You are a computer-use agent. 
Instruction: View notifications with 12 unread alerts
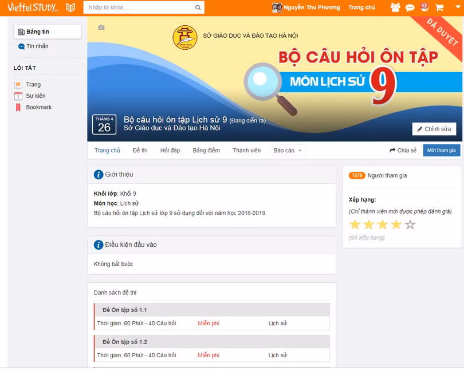424,7
